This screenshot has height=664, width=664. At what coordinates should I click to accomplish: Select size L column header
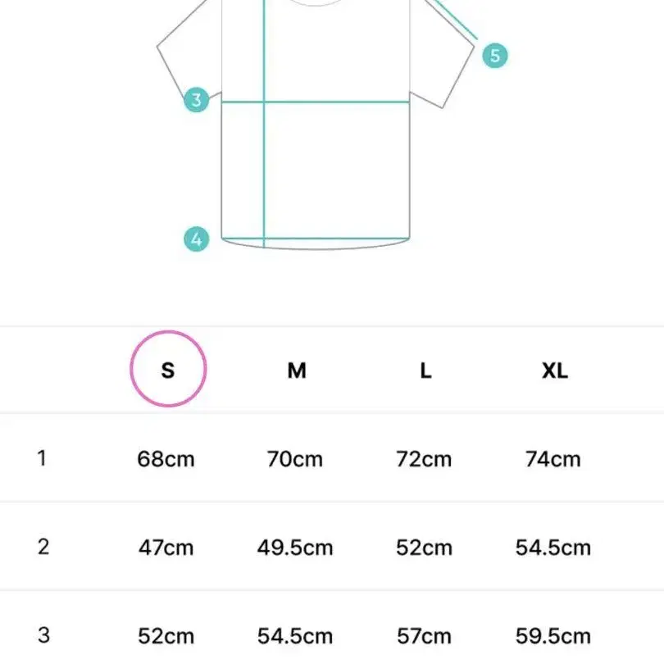pos(425,371)
